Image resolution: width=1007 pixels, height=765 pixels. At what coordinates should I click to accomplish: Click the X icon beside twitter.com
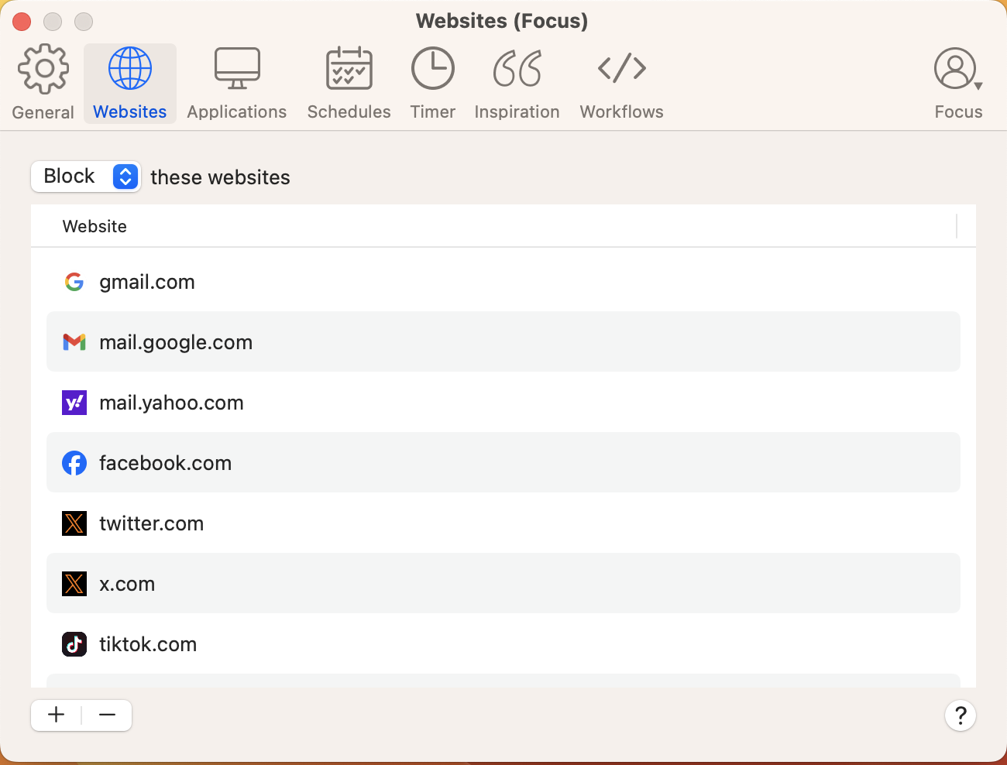click(74, 523)
